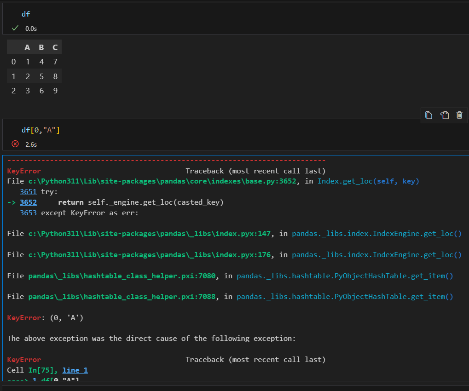Click the cell with value 8

55,76
